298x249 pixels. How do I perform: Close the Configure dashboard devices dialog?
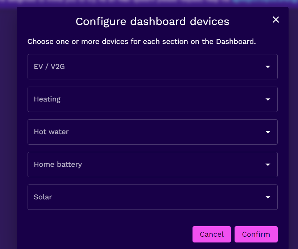coord(276,20)
